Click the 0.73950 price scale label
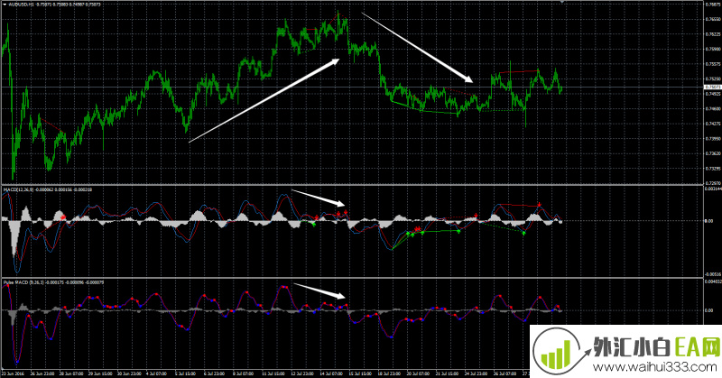 [712, 139]
